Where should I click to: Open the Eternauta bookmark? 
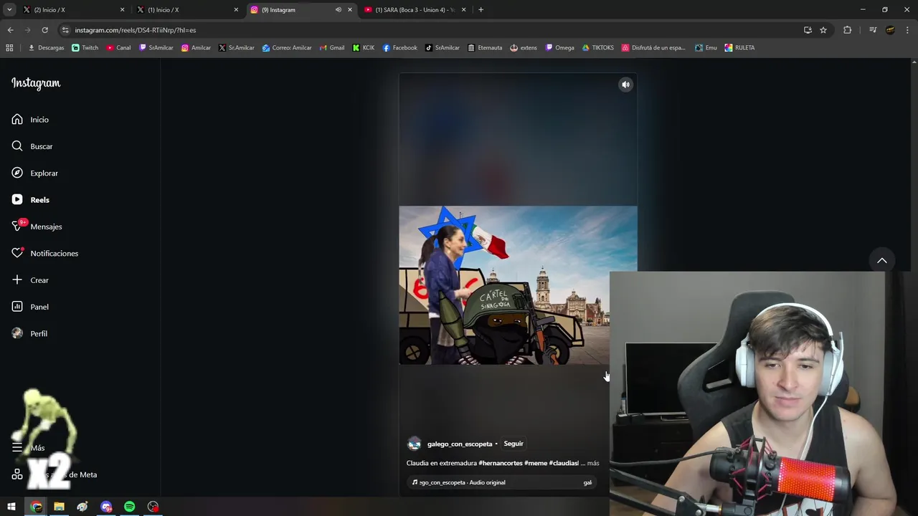[484, 48]
